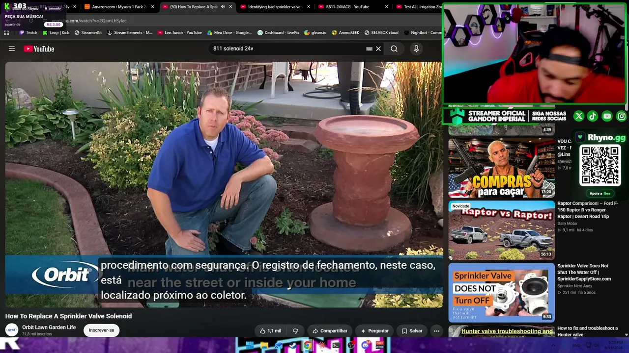Like the video showing 1,1 mil

click(x=270, y=331)
